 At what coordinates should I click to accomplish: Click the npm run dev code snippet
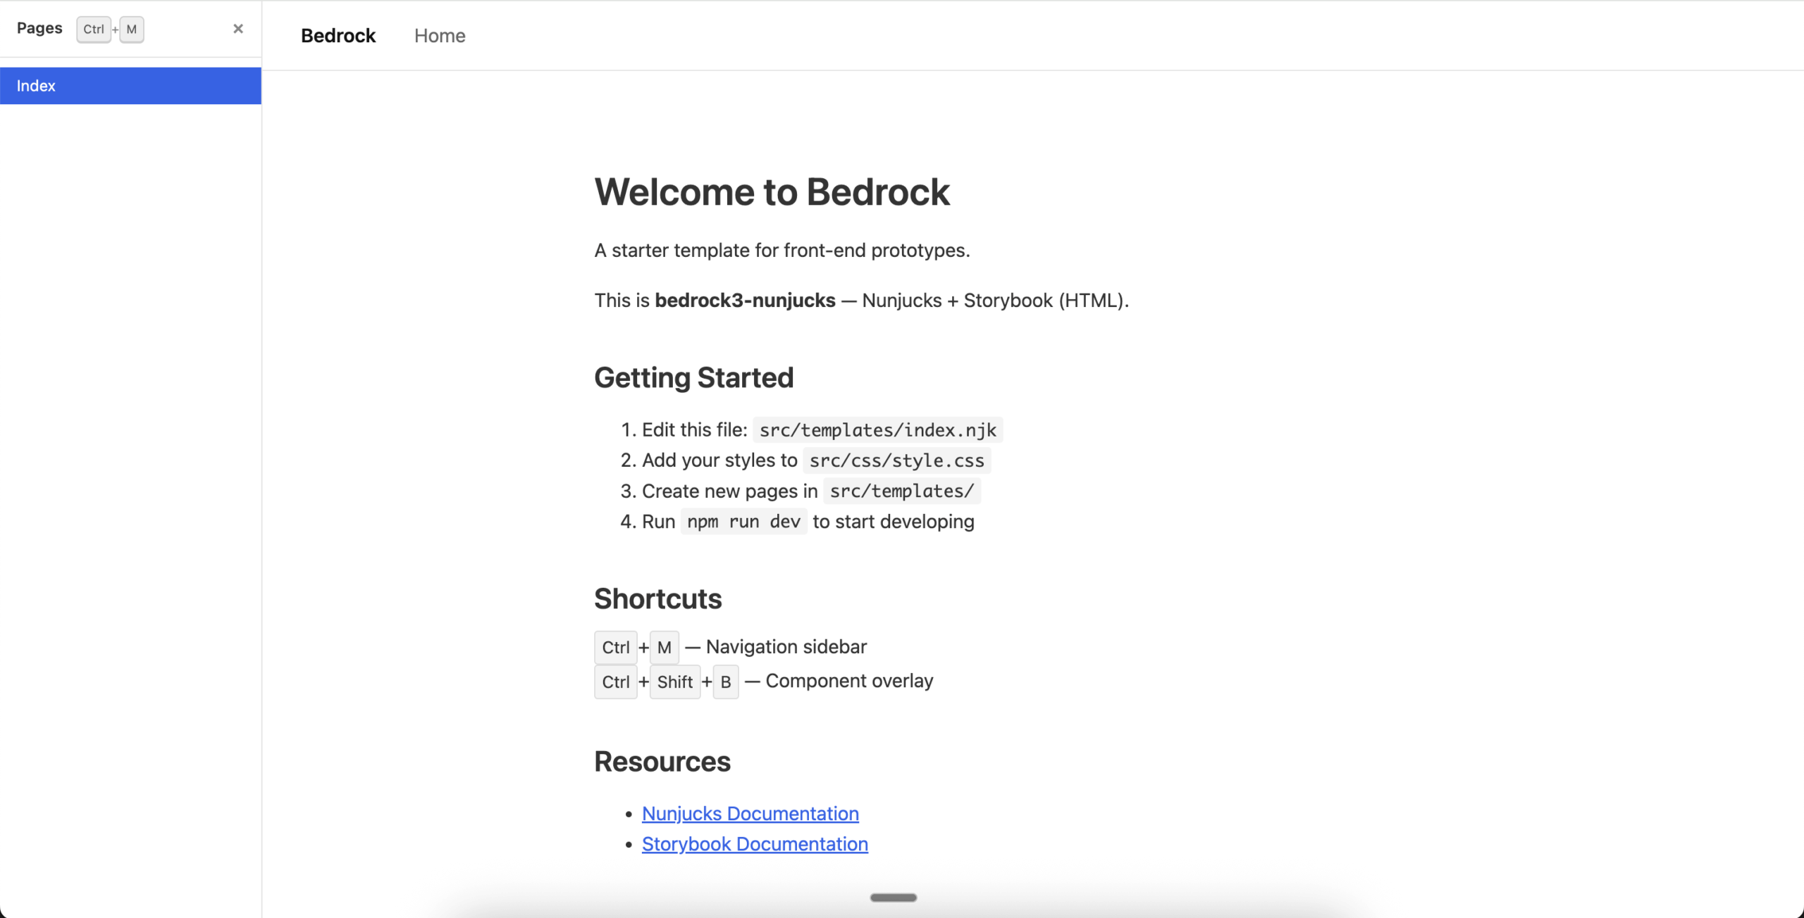[x=743, y=522]
